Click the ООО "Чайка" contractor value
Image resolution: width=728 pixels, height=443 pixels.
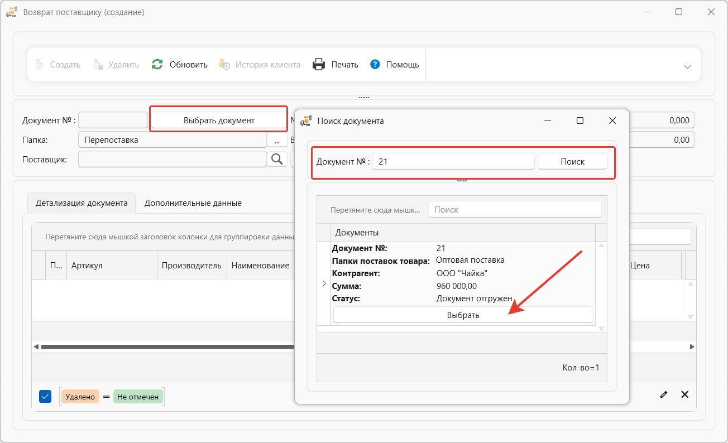(462, 273)
